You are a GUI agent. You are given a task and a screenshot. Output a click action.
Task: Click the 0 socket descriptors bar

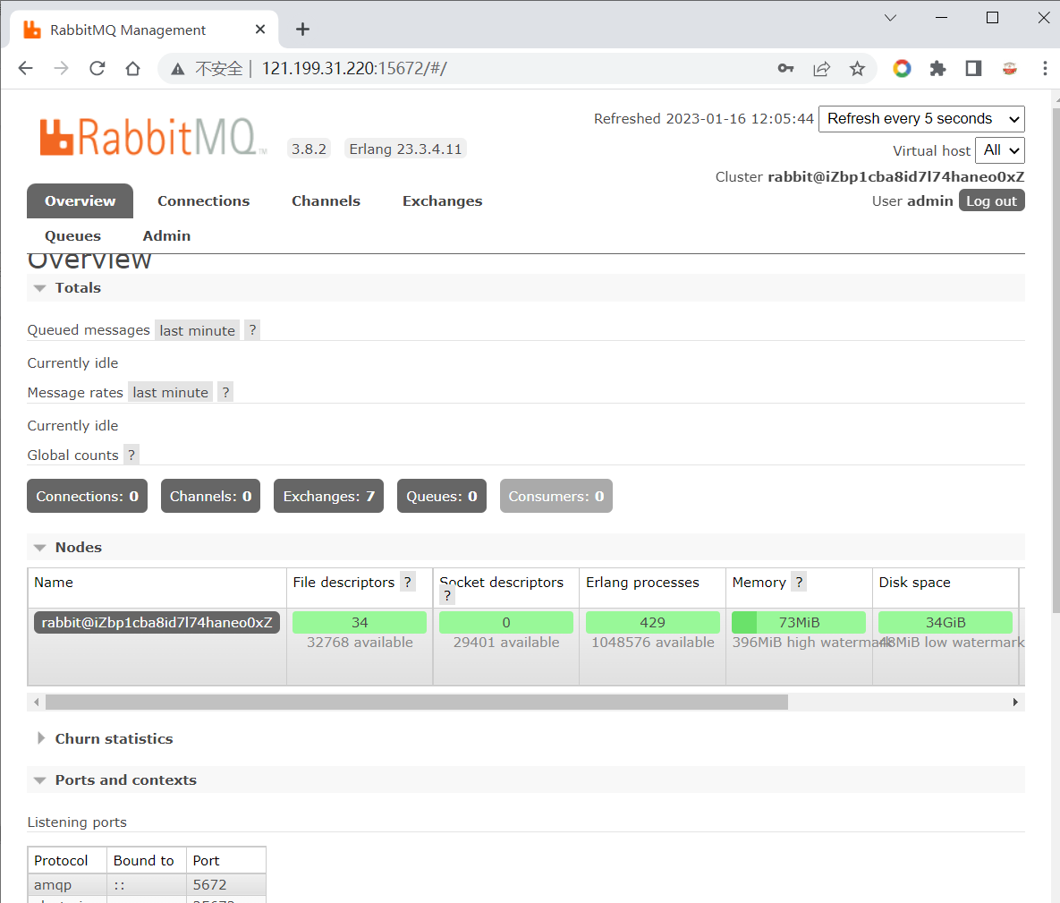506,622
